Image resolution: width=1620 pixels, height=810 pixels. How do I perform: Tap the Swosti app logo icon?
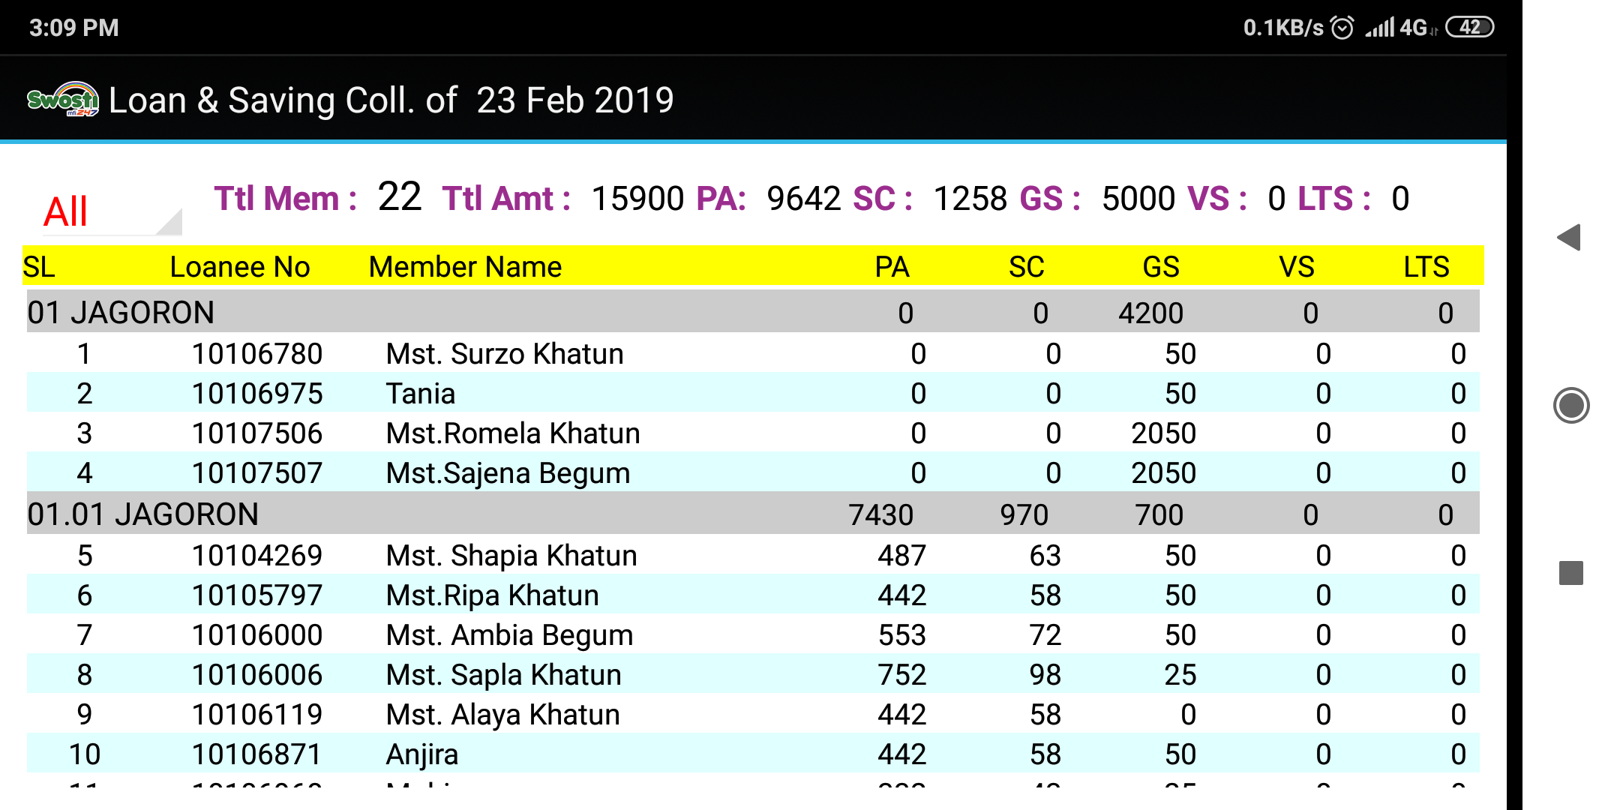[63, 99]
